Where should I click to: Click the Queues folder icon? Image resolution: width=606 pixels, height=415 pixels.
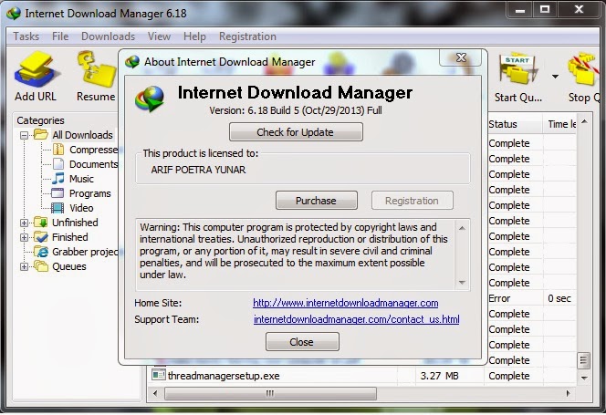(x=40, y=266)
